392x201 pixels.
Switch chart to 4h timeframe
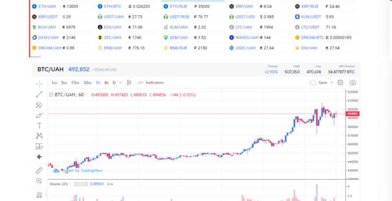106,83
